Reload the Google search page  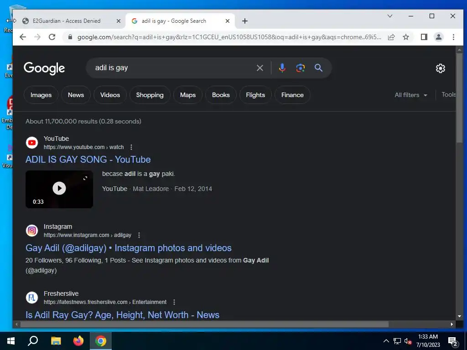click(x=52, y=37)
